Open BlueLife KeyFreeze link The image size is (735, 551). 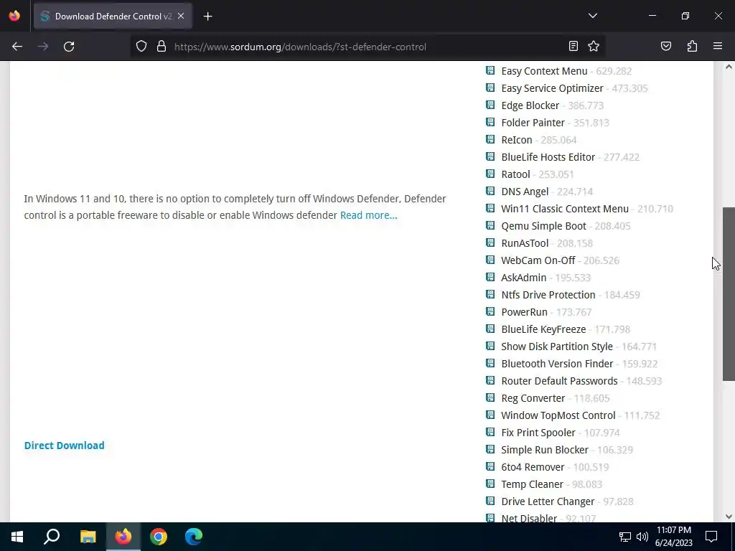pyautogui.click(x=543, y=329)
